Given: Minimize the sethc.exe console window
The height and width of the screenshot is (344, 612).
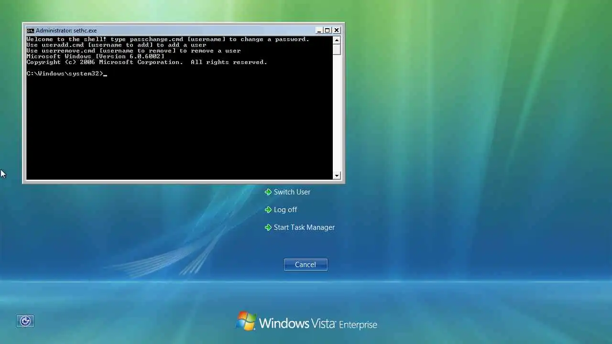Looking at the screenshot, I should pos(319,30).
